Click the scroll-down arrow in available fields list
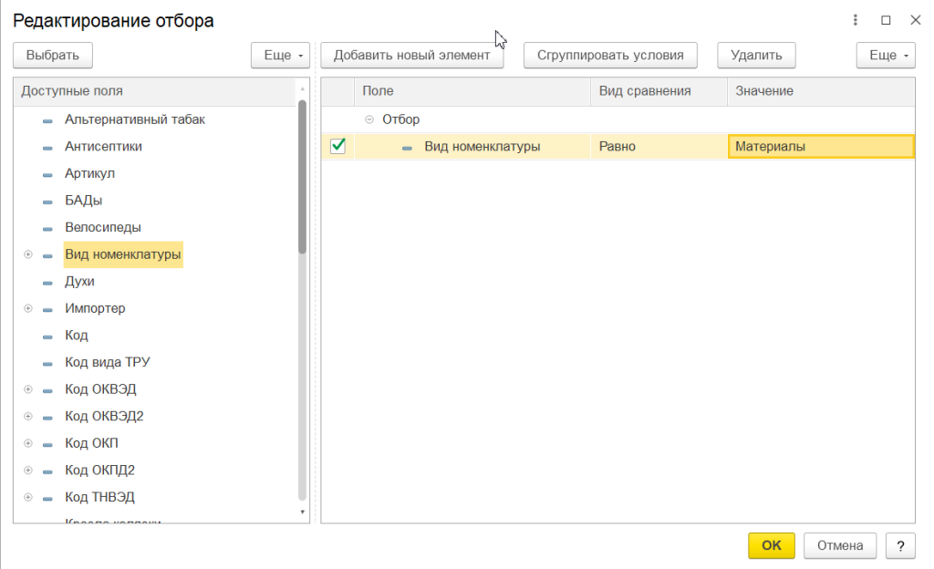Viewport: 934px width, 569px height. pos(303,512)
